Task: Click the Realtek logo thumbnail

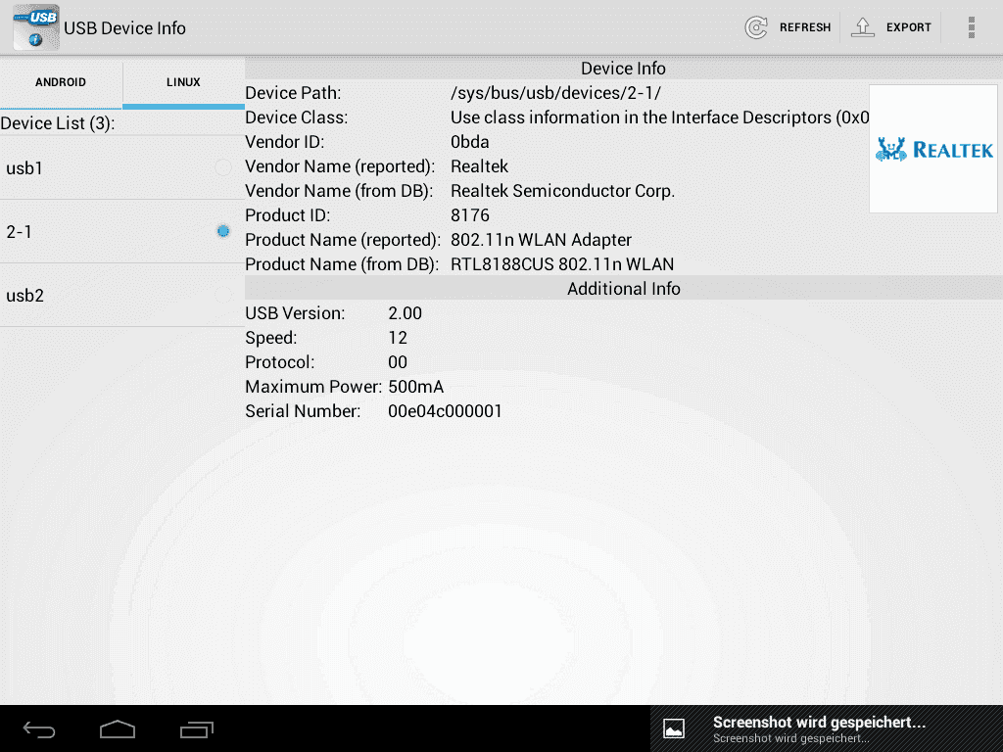Action: [932, 149]
